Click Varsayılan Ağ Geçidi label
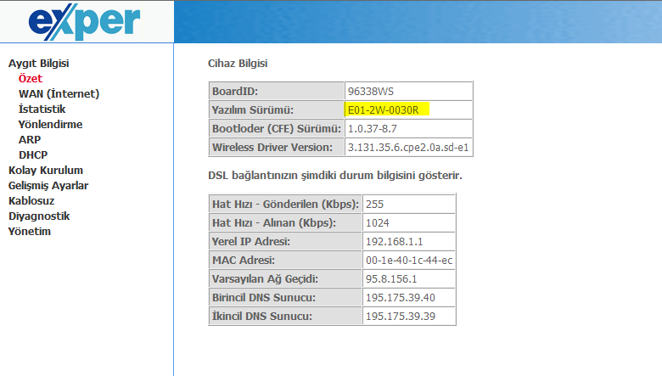Screen dimensions: 662x376 point(265,279)
